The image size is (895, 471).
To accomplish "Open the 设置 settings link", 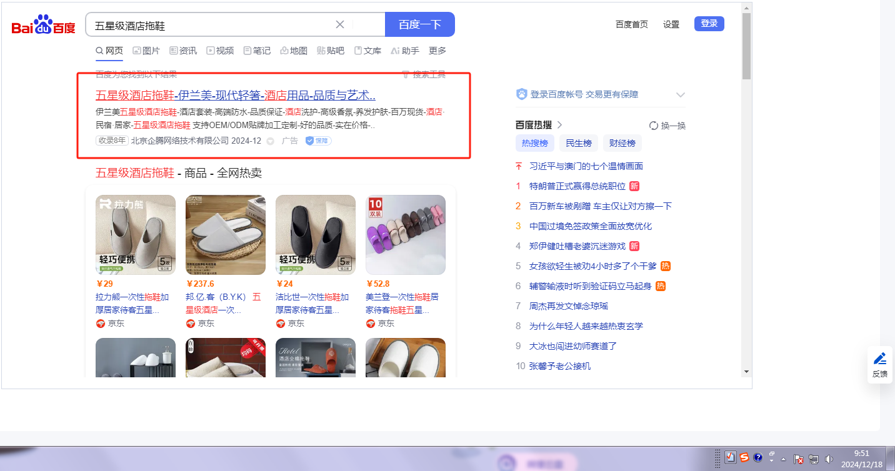I will pos(671,24).
